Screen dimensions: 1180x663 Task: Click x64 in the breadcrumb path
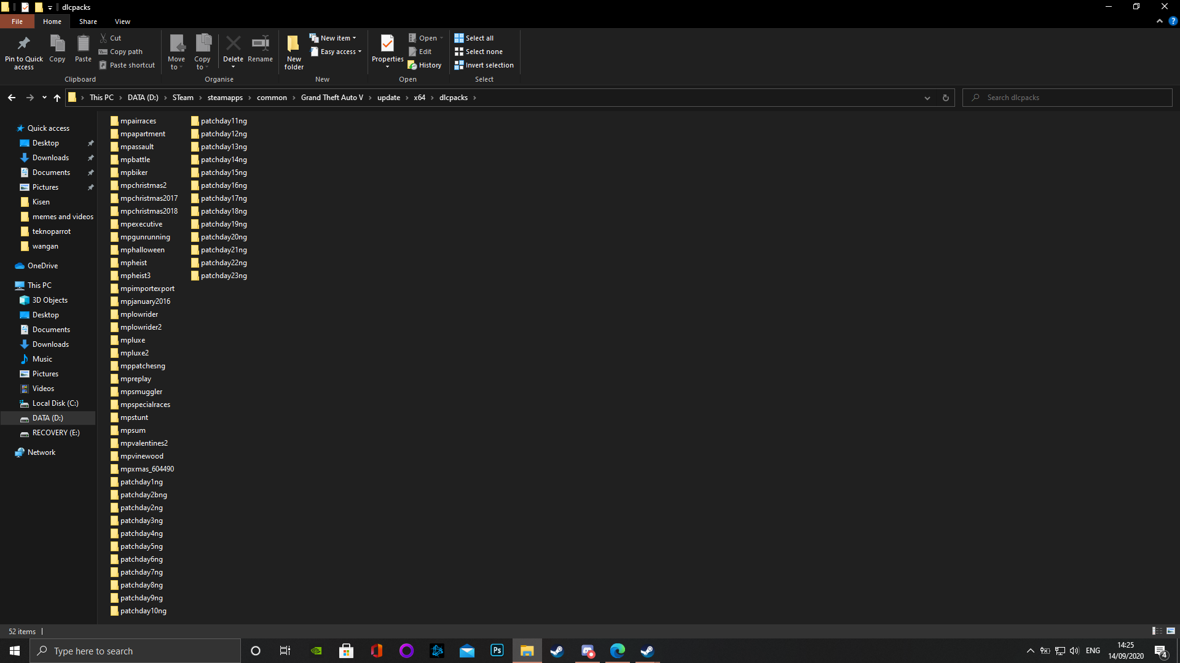pos(420,98)
